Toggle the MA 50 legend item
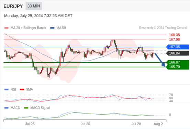 (x=58, y=28)
